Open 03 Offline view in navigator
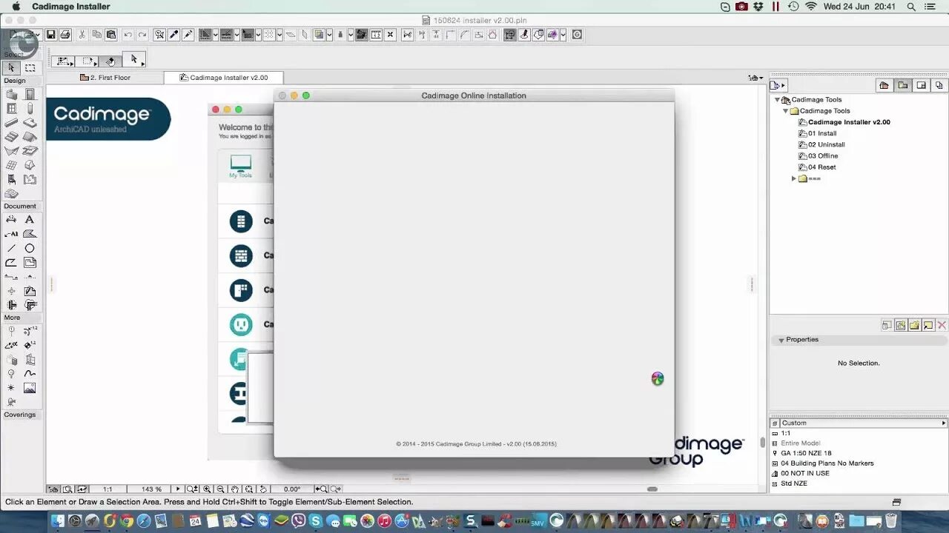 pos(823,155)
